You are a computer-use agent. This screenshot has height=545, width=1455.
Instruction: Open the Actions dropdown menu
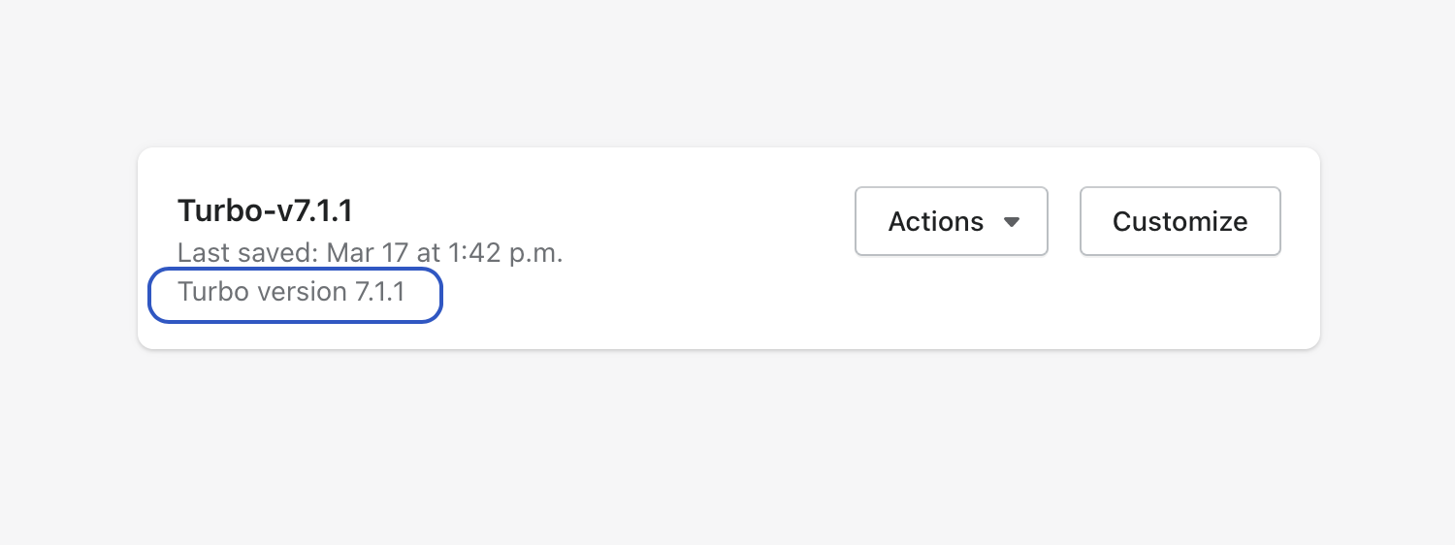point(951,221)
